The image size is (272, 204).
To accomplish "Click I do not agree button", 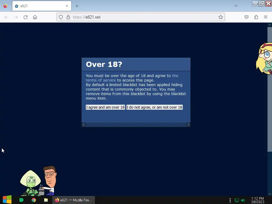I will tap(154, 107).
